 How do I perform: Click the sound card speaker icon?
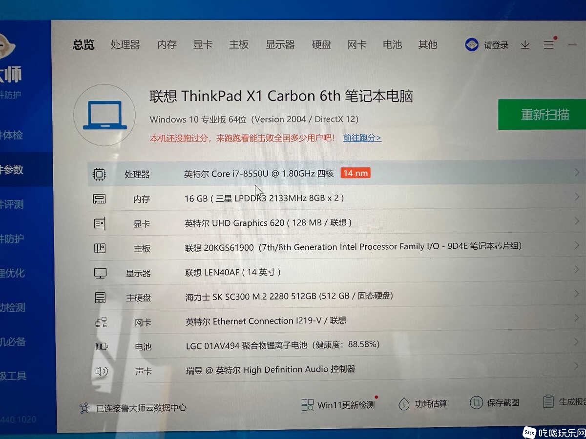102,371
